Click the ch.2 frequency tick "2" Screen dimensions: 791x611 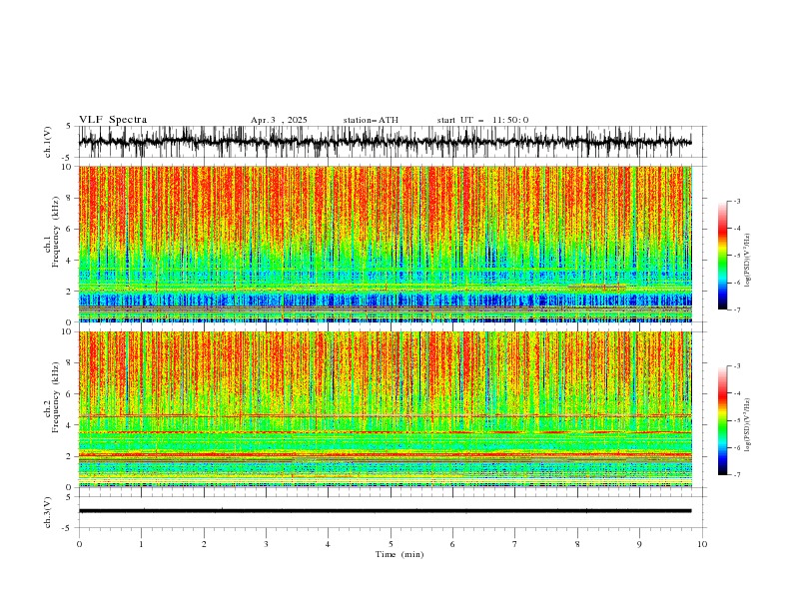coord(70,456)
